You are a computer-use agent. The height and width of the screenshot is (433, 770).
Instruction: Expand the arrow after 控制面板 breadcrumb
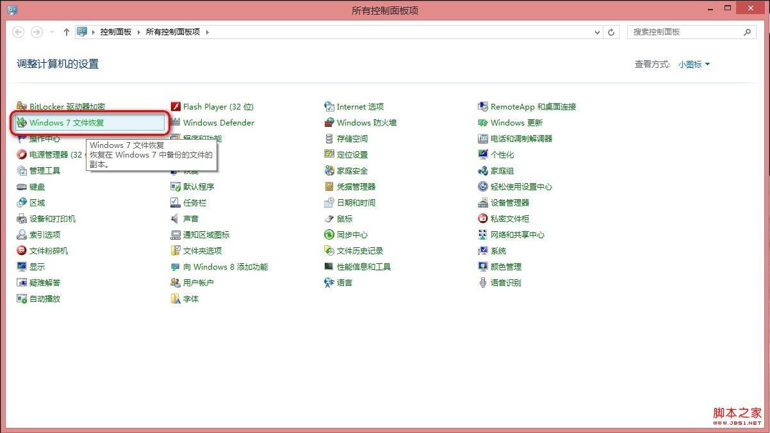pyautogui.click(x=138, y=32)
